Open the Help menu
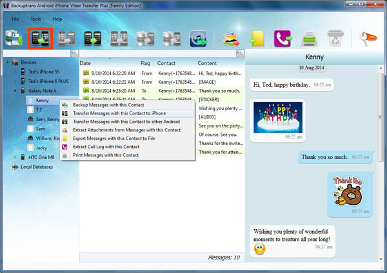Viewport: 387px width, 273px height. point(57,19)
